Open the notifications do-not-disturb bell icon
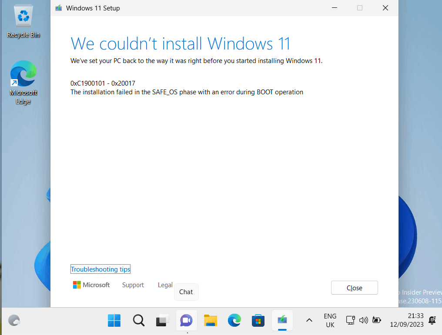Image resolution: width=442 pixels, height=335 pixels. (432, 320)
